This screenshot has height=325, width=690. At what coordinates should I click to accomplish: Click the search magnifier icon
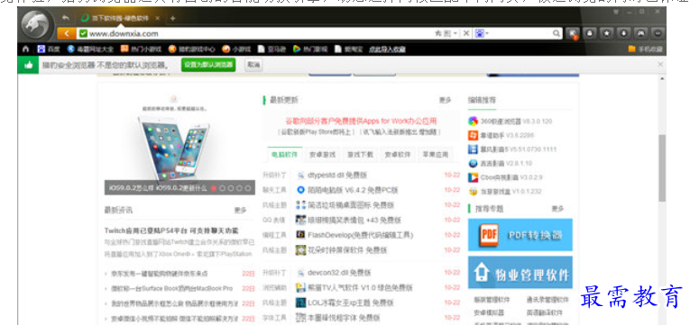[x=557, y=33]
